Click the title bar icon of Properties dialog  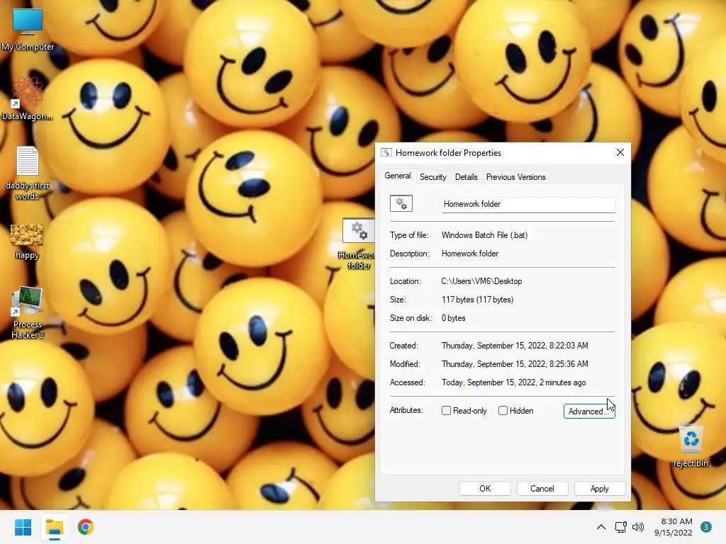(x=386, y=153)
